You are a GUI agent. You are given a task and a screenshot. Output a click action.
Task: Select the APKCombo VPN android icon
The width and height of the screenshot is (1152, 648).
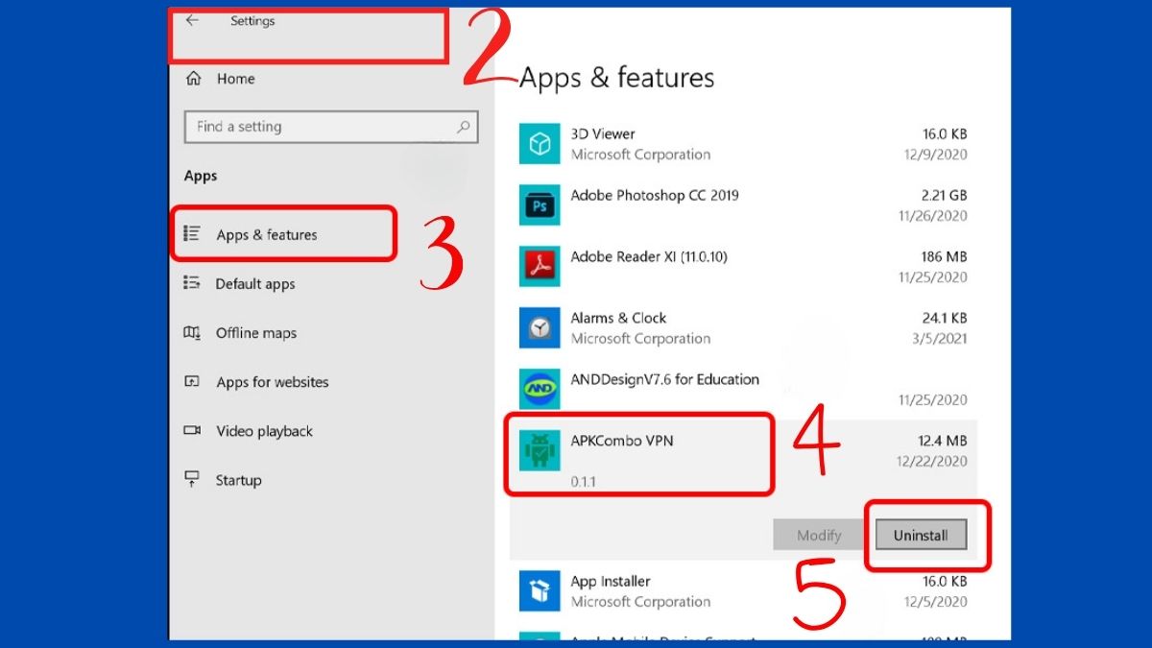(x=540, y=450)
